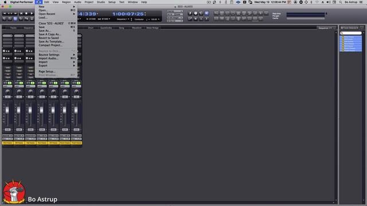Choose Page Setup... in the File menu

[x=56, y=72]
